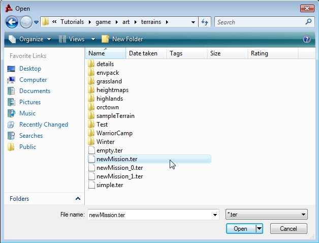Open the heightmaps folder
The height and width of the screenshot is (243, 319).
tap(112, 90)
